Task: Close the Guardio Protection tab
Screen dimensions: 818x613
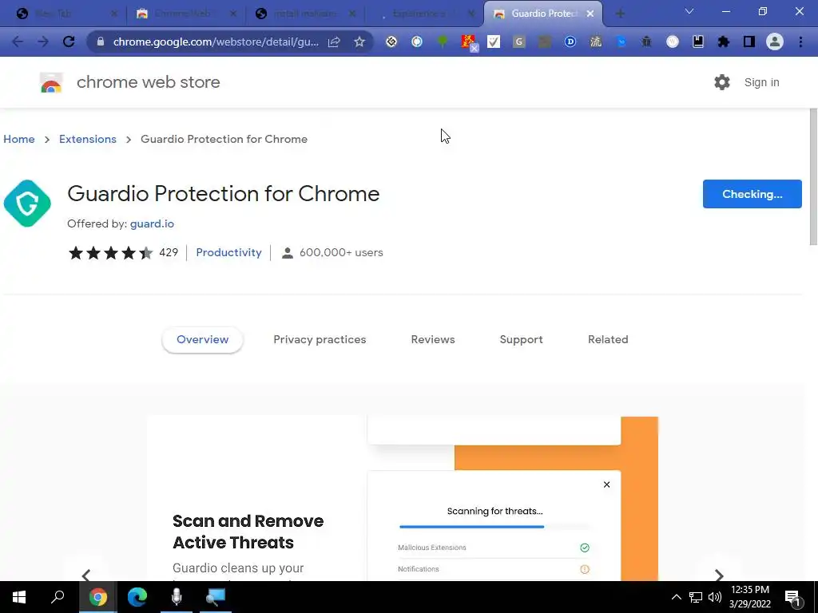Action: click(x=590, y=14)
